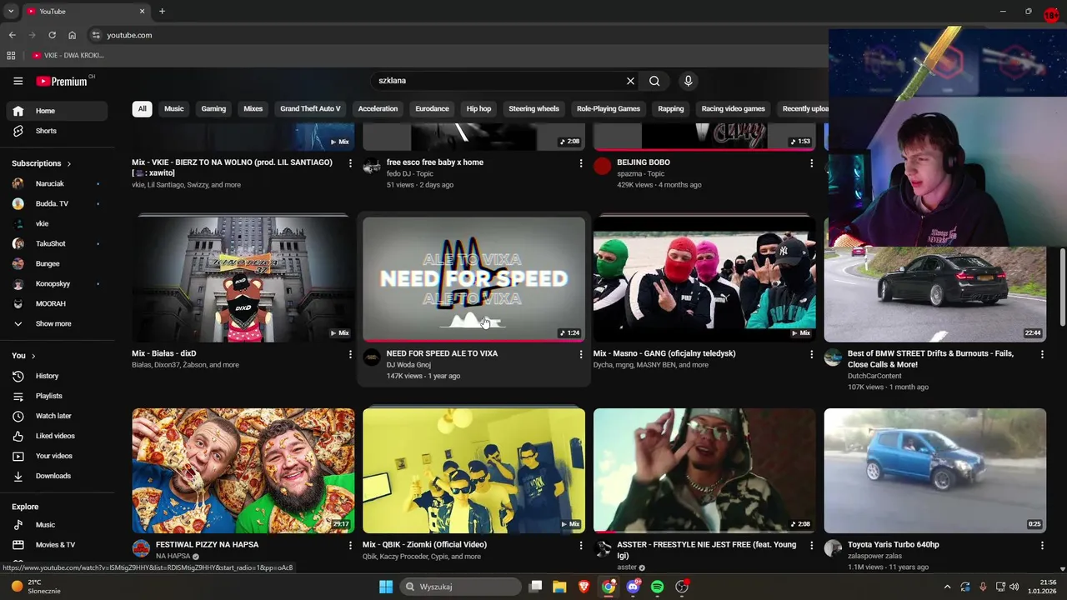
Task: Open Your videos page
Action: 57,456
